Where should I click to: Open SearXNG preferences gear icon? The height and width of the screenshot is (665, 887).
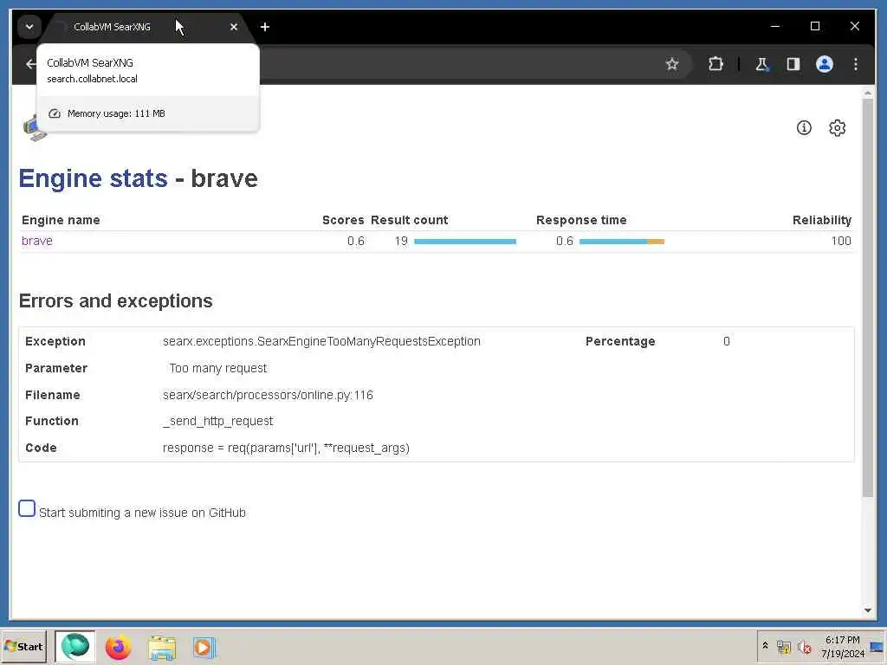point(837,128)
